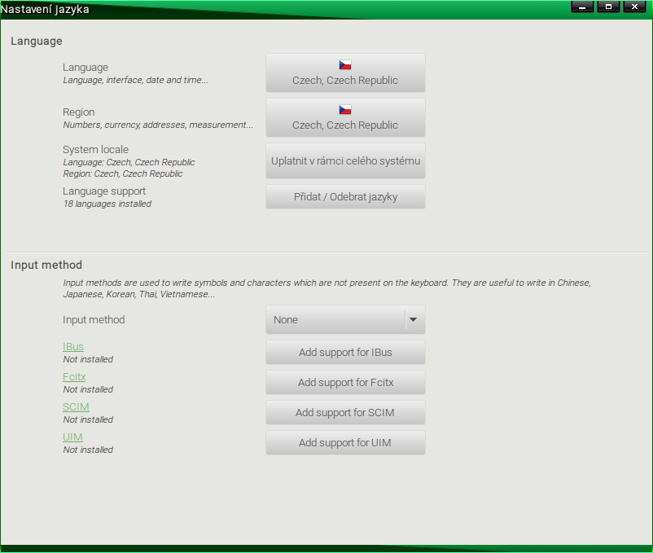Click the Czech flag icon in Region button
Screen dimensions: 653x553
click(x=345, y=109)
